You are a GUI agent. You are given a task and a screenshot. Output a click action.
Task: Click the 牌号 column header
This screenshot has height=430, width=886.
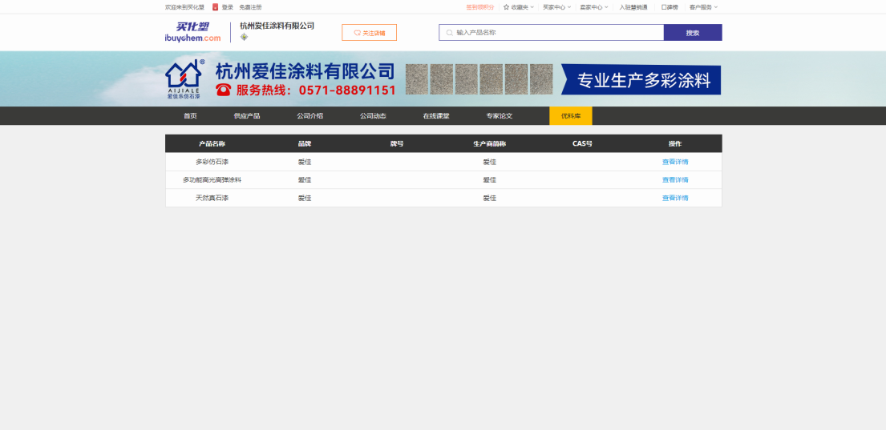pyautogui.click(x=397, y=144)
